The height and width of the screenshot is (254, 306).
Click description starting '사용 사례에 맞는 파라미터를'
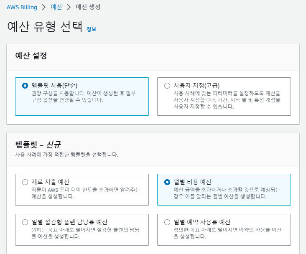[227, 100]
